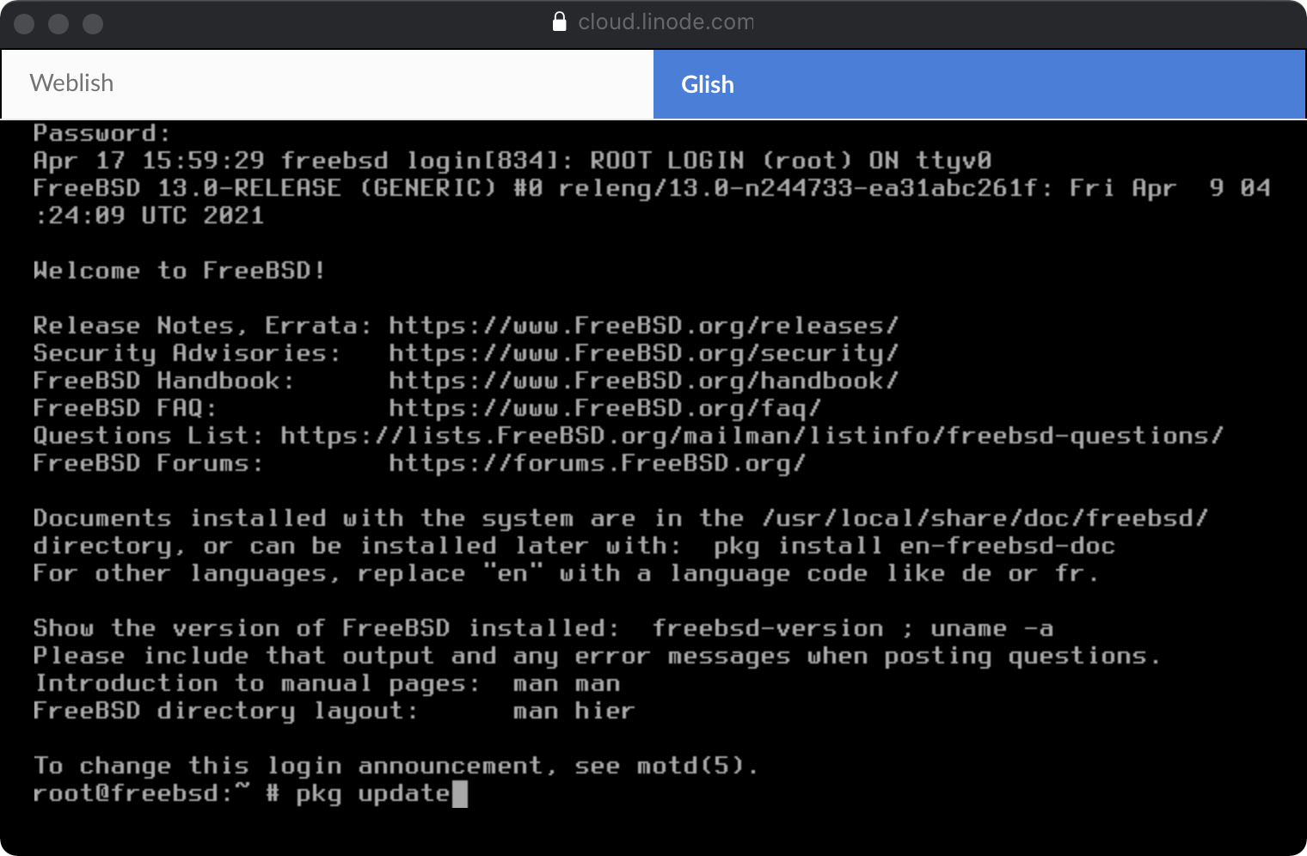
Task: Click the forums.FreeBSD.org URL
Action: click(597, 464)
